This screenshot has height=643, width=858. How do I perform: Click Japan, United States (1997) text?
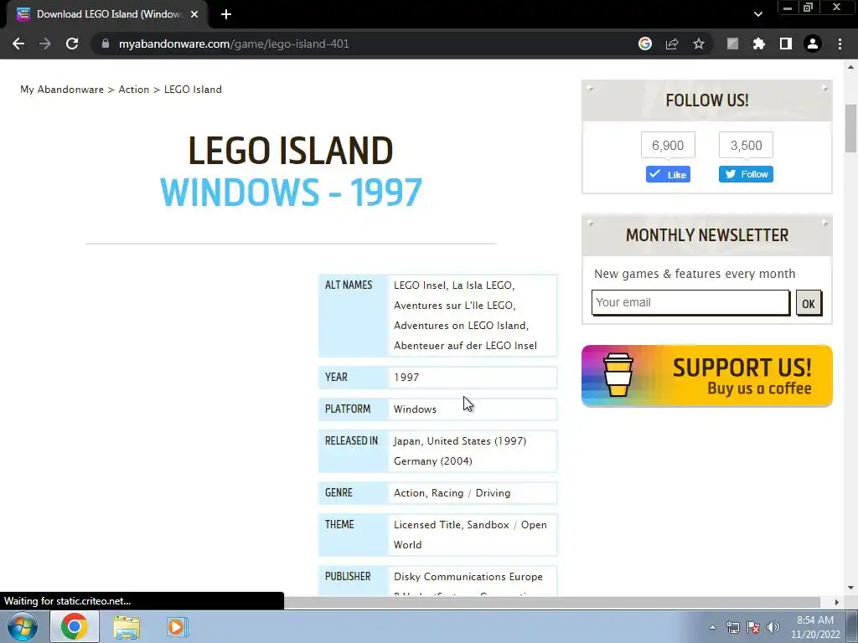click(460, 440)
